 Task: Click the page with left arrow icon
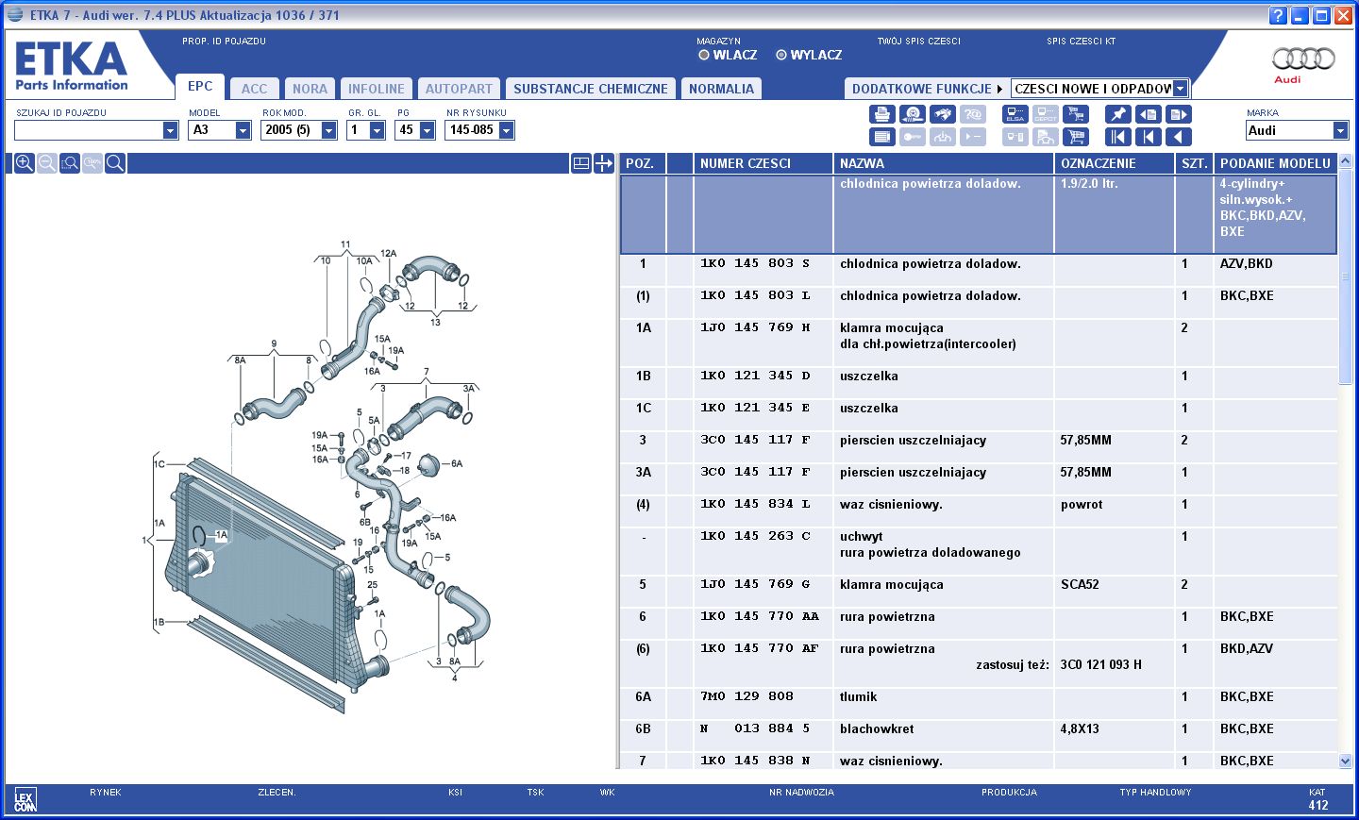click(1149, 114)
